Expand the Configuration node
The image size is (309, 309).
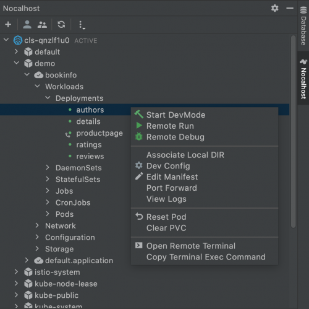coord(37,237)
